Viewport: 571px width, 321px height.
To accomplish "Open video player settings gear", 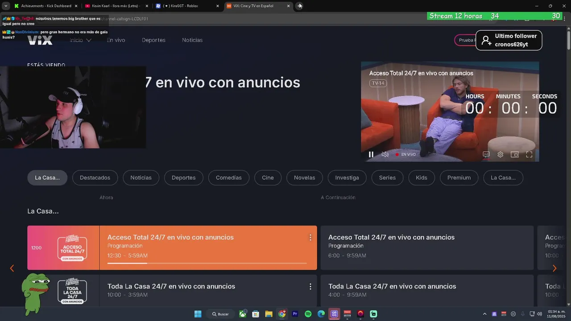I will click(501, 154).
